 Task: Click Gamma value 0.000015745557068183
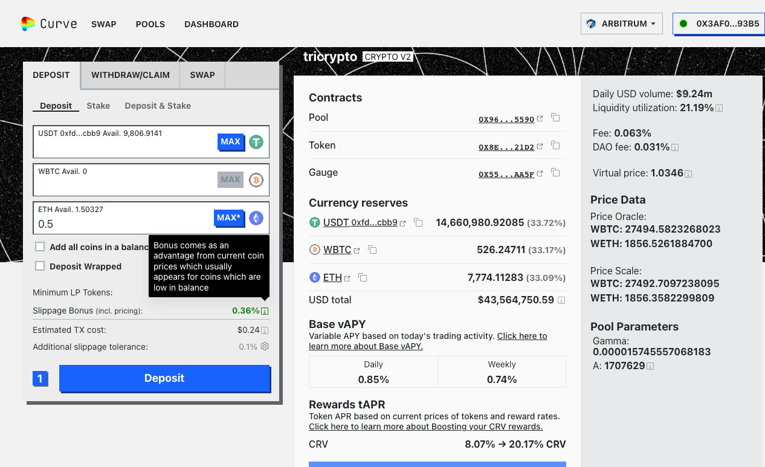[x=652, y=352]
